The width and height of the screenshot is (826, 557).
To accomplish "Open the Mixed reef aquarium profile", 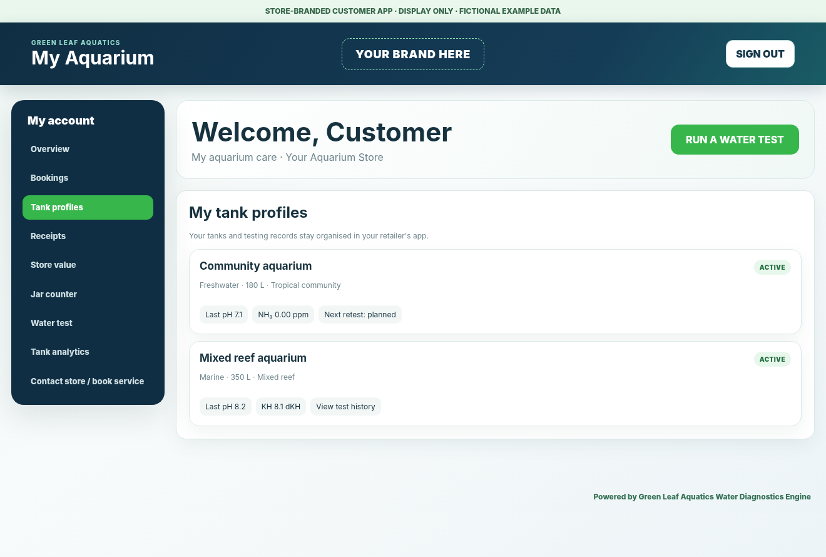I will pyautogui.click(x=495, y=384).
